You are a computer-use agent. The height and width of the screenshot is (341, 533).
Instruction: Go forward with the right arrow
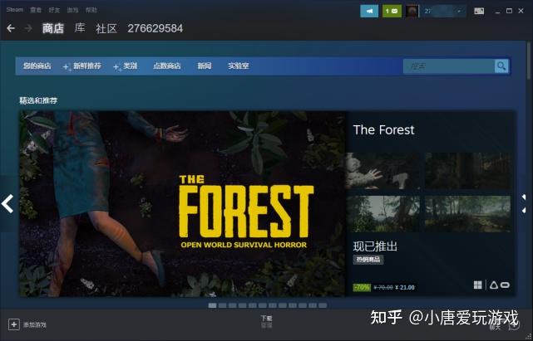pyautogui.click(x=28, y=28)
